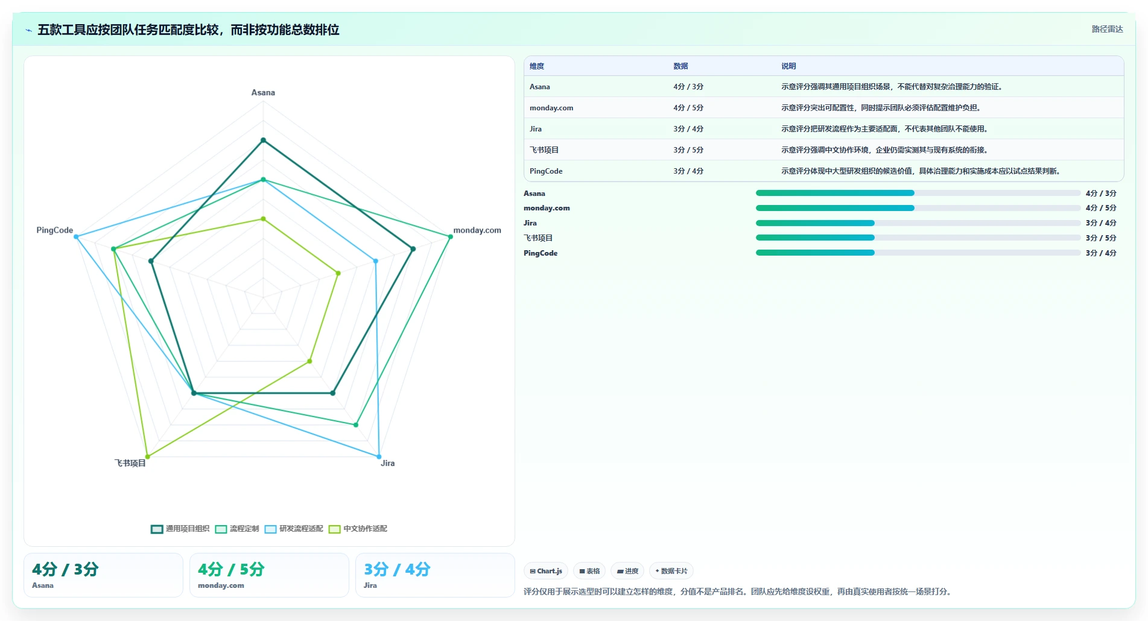Hide the 研发流程适配 legend series

tap(294, 529)
